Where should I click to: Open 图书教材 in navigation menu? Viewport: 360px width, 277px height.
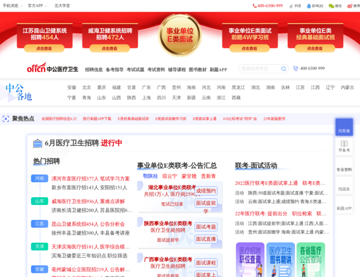[x=198, y=70]
